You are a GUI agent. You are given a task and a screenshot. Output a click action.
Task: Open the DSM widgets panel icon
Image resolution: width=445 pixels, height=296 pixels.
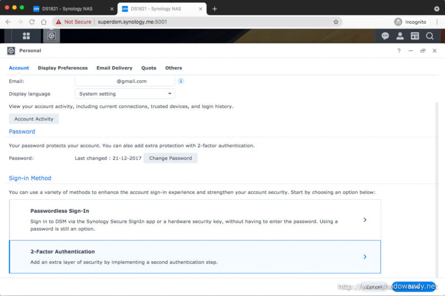(415, 36)
